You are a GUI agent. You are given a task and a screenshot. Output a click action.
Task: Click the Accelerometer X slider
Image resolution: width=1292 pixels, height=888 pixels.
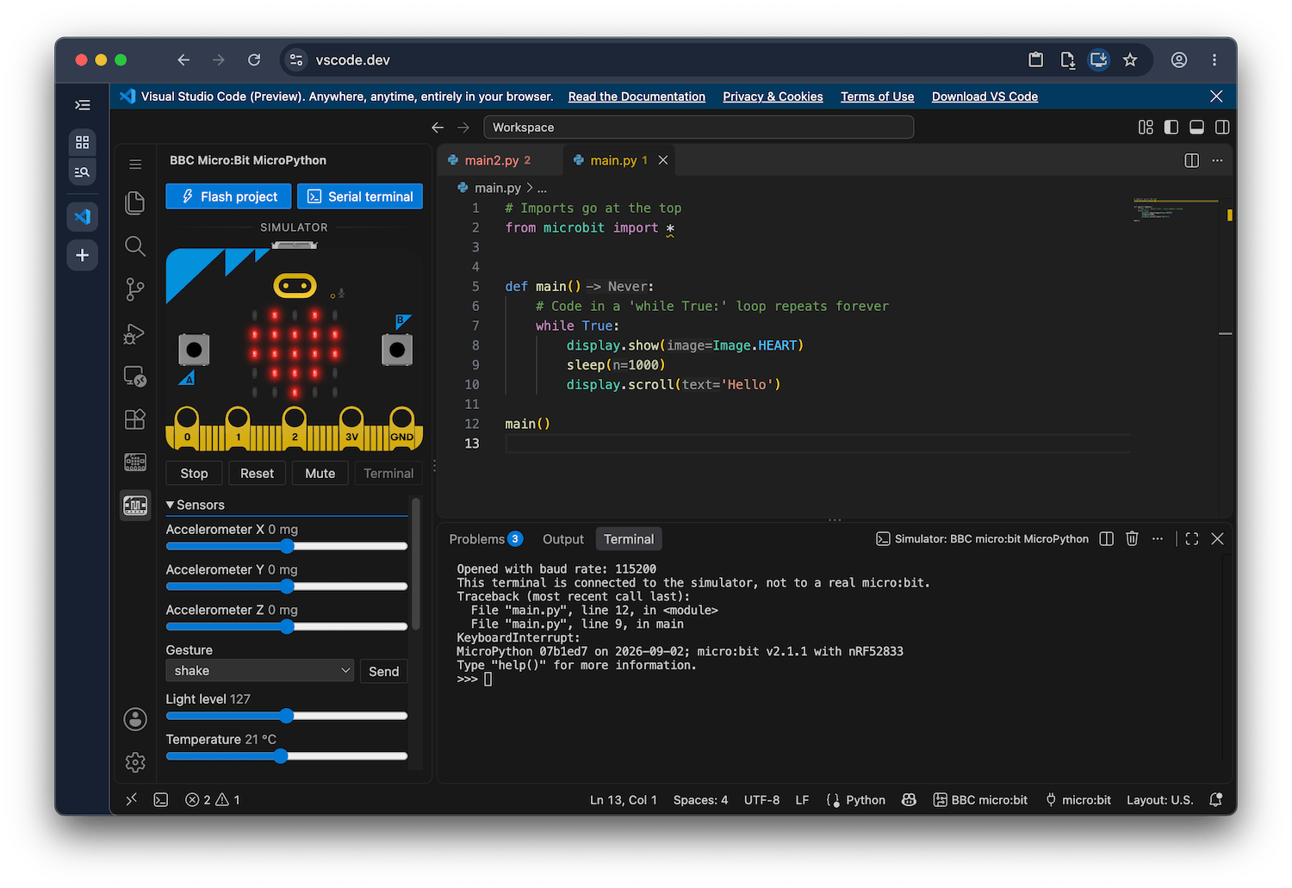286,546
